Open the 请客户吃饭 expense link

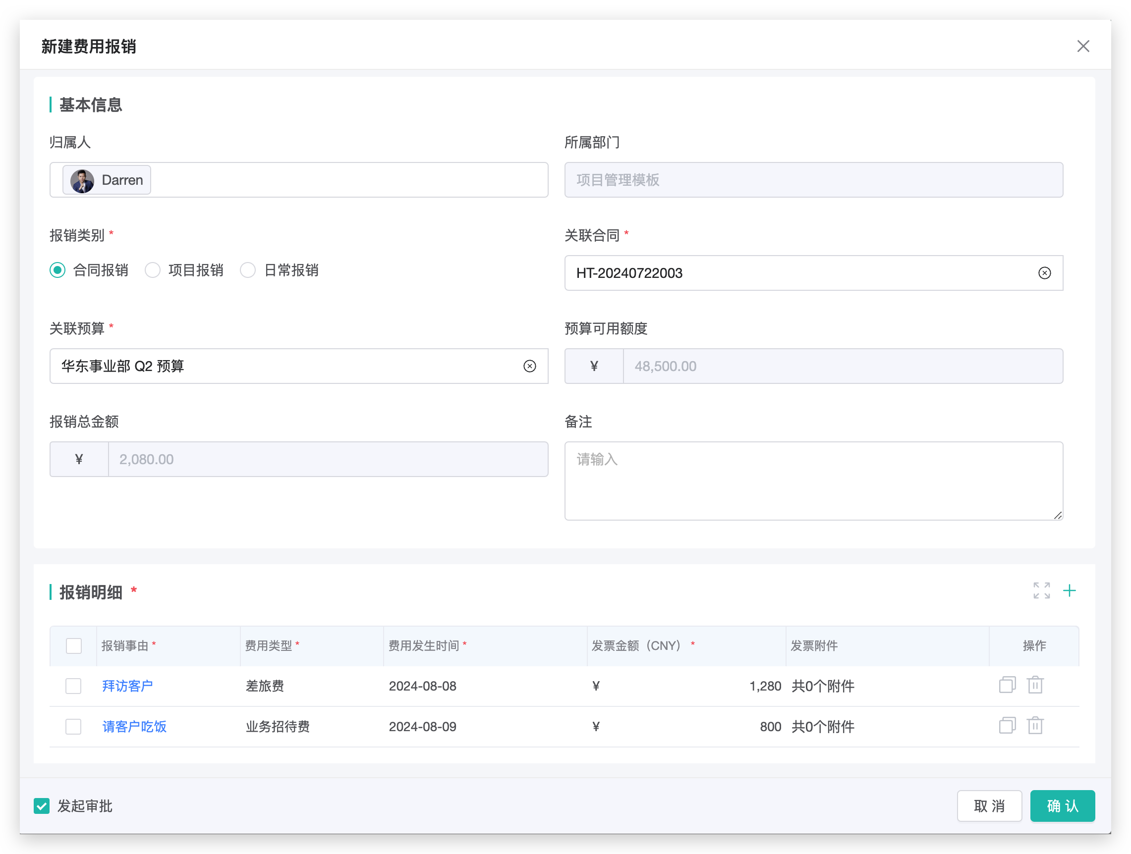coord(134,726)
